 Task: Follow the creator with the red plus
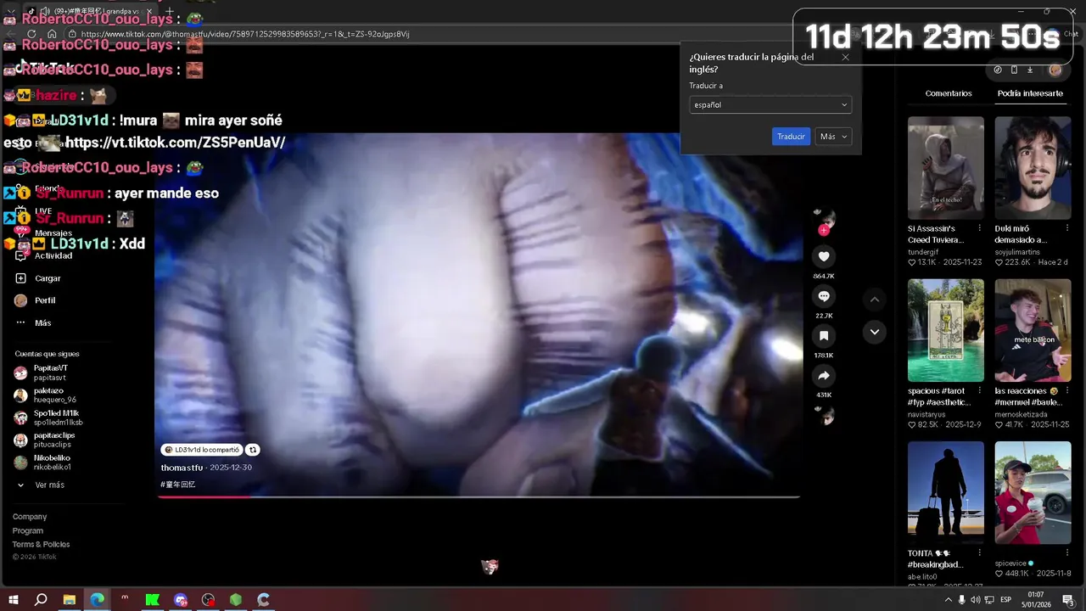pyautogui.click(x=824, y=230)
